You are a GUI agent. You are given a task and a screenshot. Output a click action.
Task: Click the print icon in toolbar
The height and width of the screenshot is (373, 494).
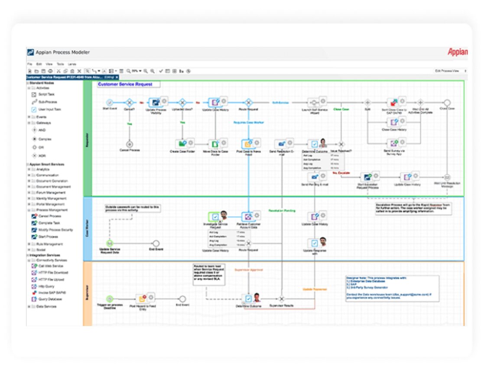[x=50, y=71]
